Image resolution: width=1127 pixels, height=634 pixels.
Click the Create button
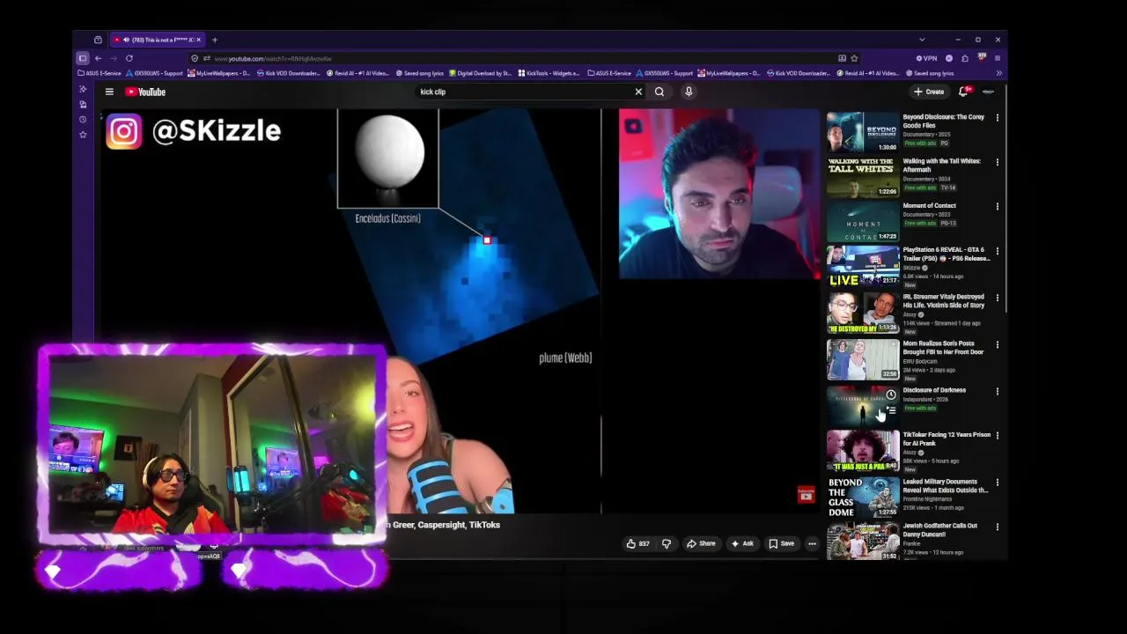coord(929,92)
